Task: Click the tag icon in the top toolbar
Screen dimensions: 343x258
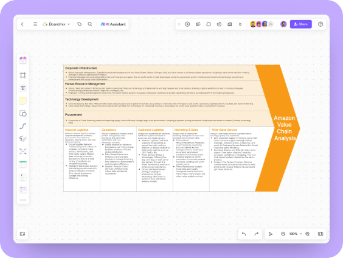Action: click(x=80, y=24)
